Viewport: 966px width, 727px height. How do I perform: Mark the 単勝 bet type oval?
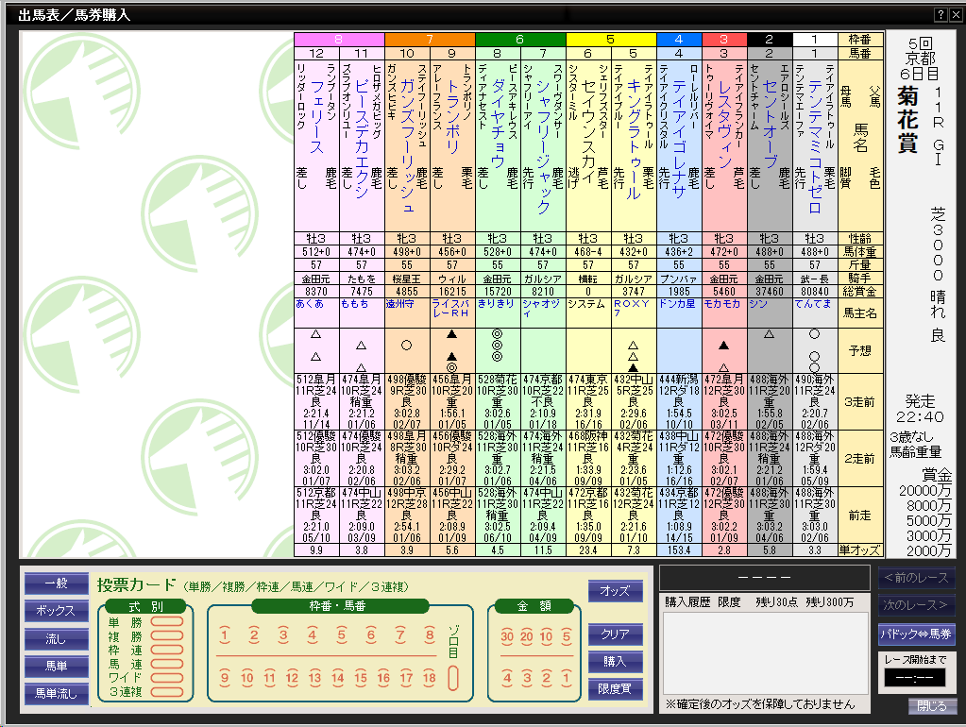click(x=165, y=622)
